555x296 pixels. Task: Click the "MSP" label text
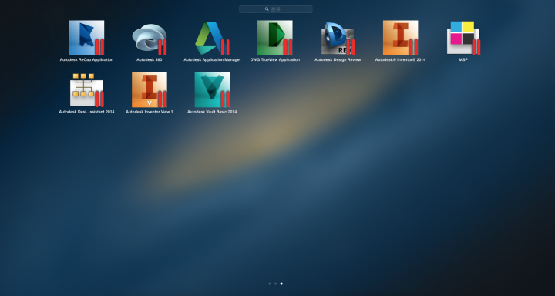coord(463,60)
